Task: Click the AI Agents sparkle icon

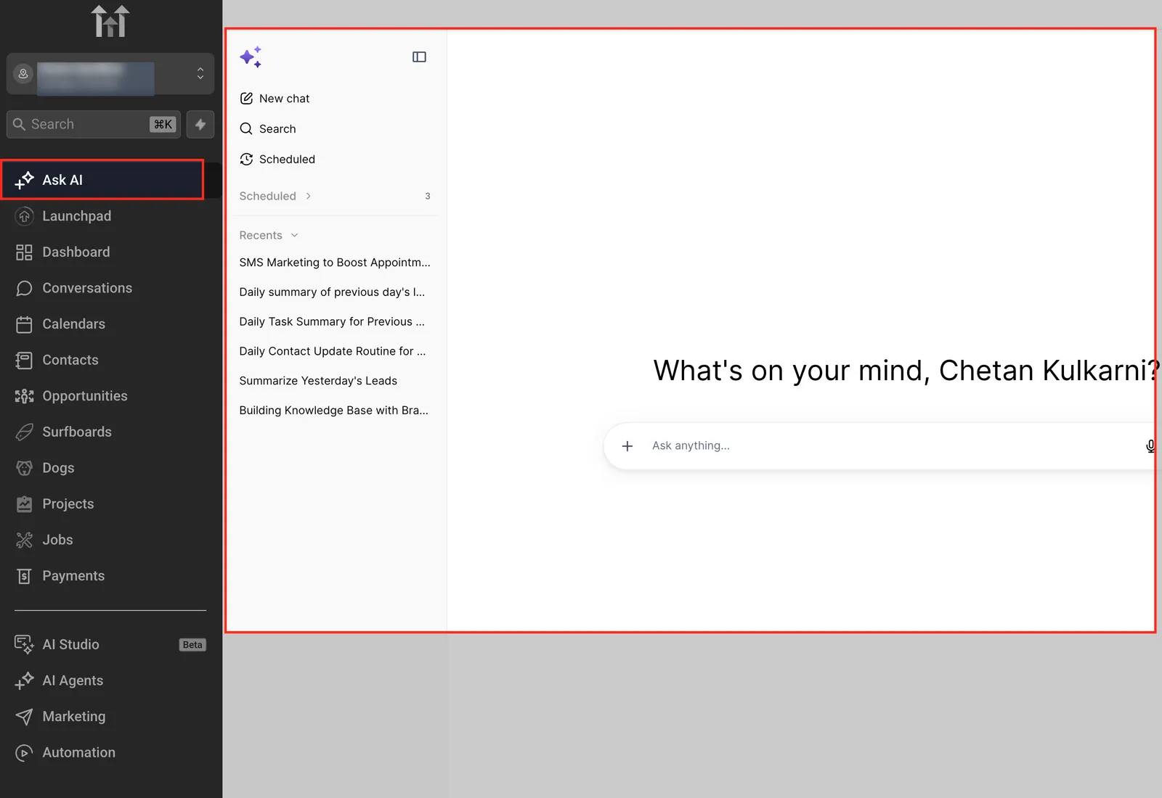Action: point(24,680)
